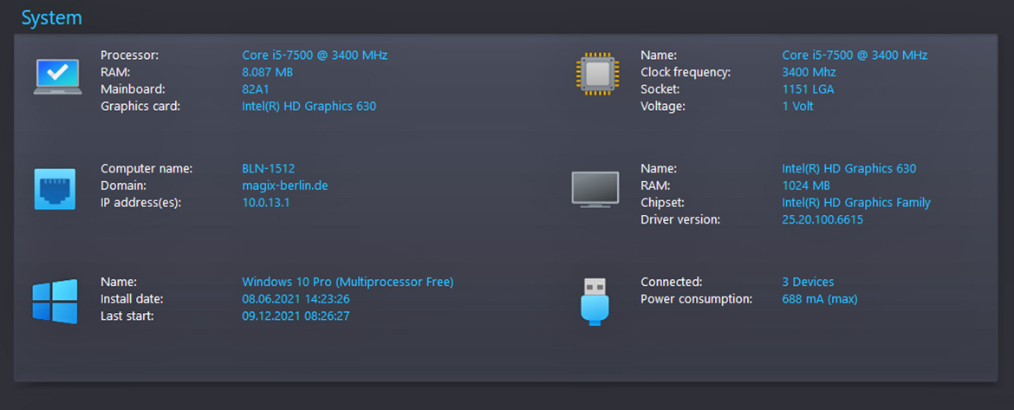
Task: Click the blue ethernet network port icon
Action: pyautogui.click(x=55, y=189)
